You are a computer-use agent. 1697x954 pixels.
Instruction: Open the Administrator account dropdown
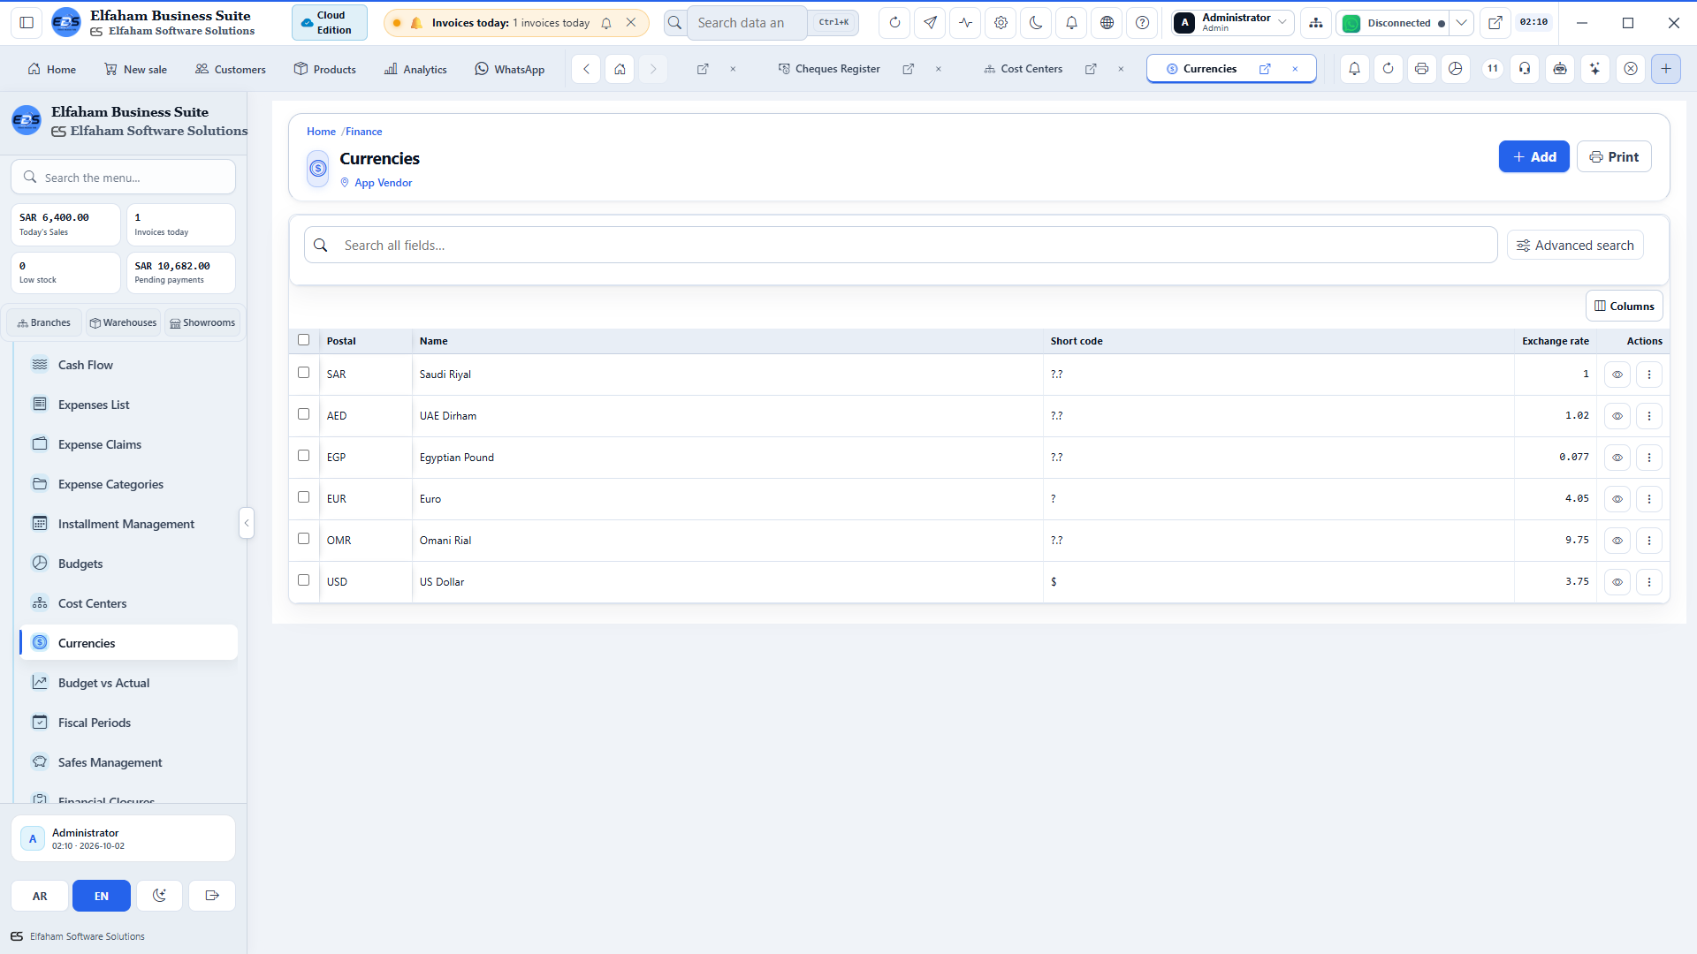[x=1233, y=23]
